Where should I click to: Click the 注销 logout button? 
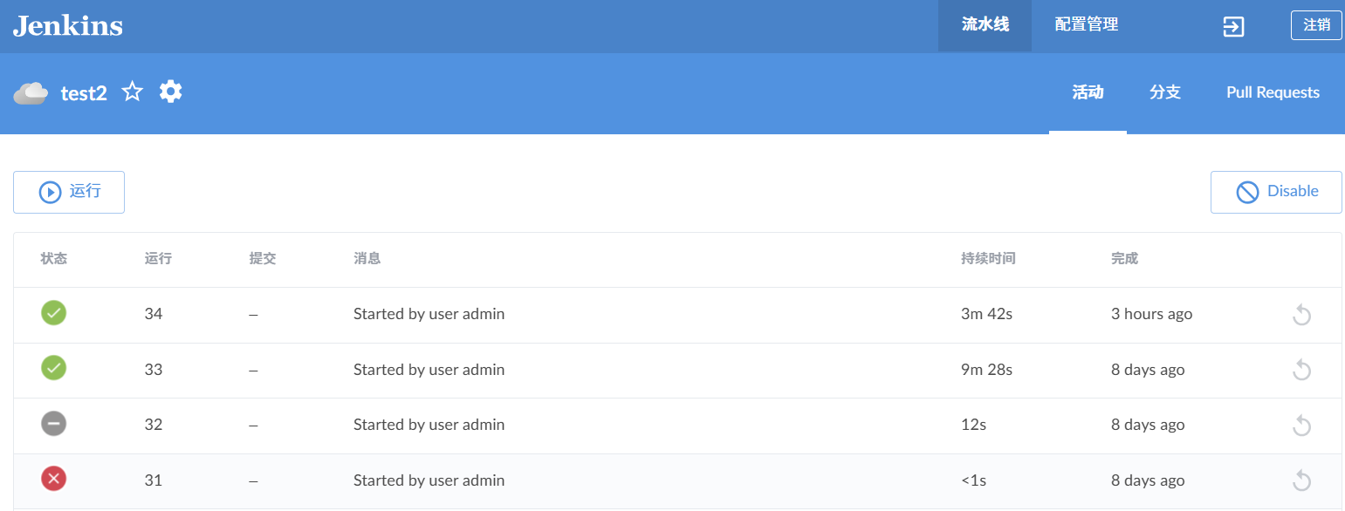click(1316, 25)
